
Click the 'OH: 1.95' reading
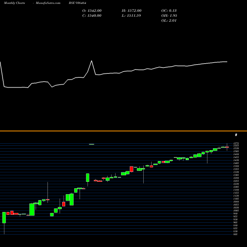pos(169,16)
